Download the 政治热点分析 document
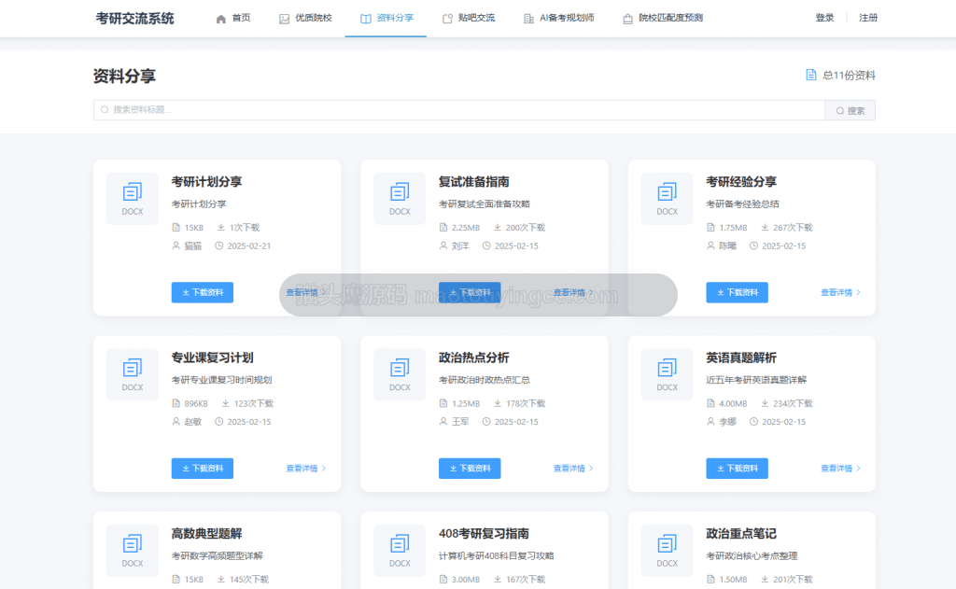This screenshot has width=956, height=589. [x=470, y=469]
